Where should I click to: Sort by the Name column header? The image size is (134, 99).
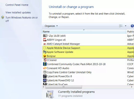pos(84,31)
